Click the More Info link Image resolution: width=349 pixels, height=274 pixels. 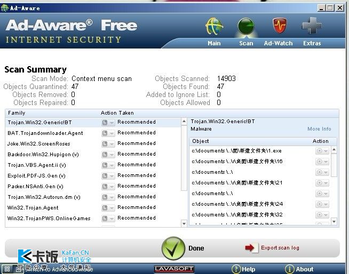pos(319,129)
